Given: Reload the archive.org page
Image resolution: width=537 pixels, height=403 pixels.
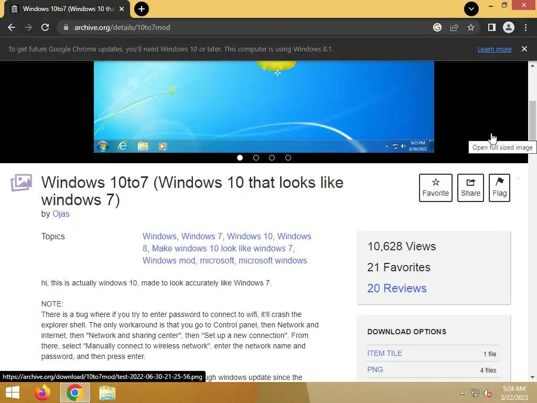Looking at the screenshot, I should (45, 27).
